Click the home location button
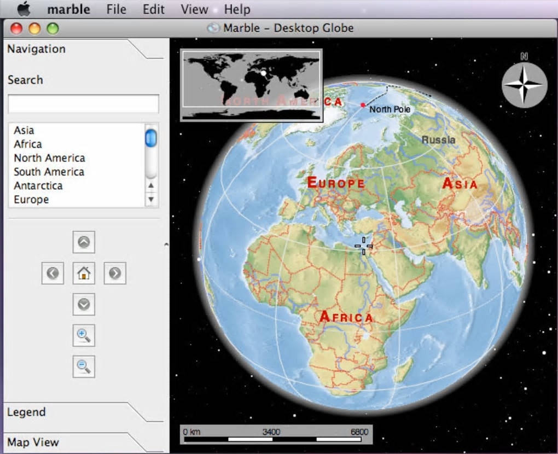This screenshot has height=454, width=558. pos(84,273)
